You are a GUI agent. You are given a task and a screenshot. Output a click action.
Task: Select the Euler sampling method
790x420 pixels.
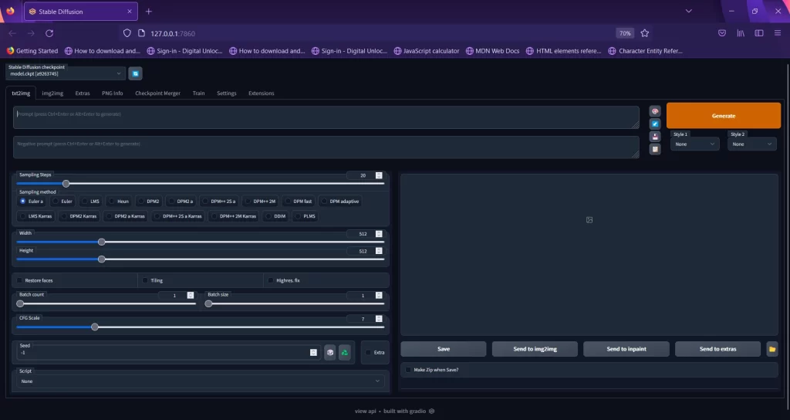62,202
